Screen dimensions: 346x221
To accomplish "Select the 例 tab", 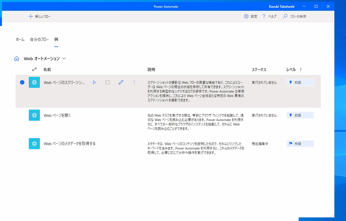I will coord(56,39).
